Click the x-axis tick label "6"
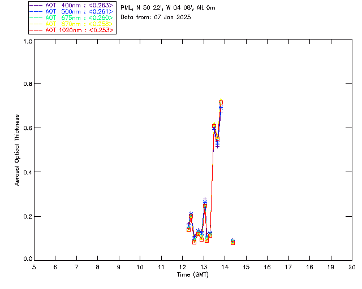362x289 pixels. [x=55, y=267]
